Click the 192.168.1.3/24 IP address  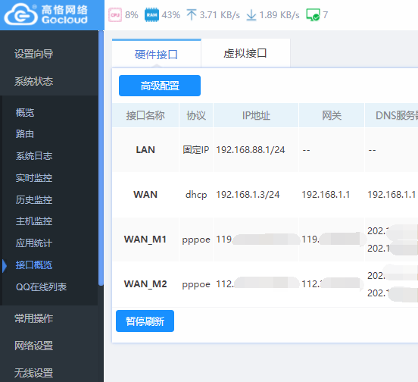pyautogui.click(x=248, y=195)
